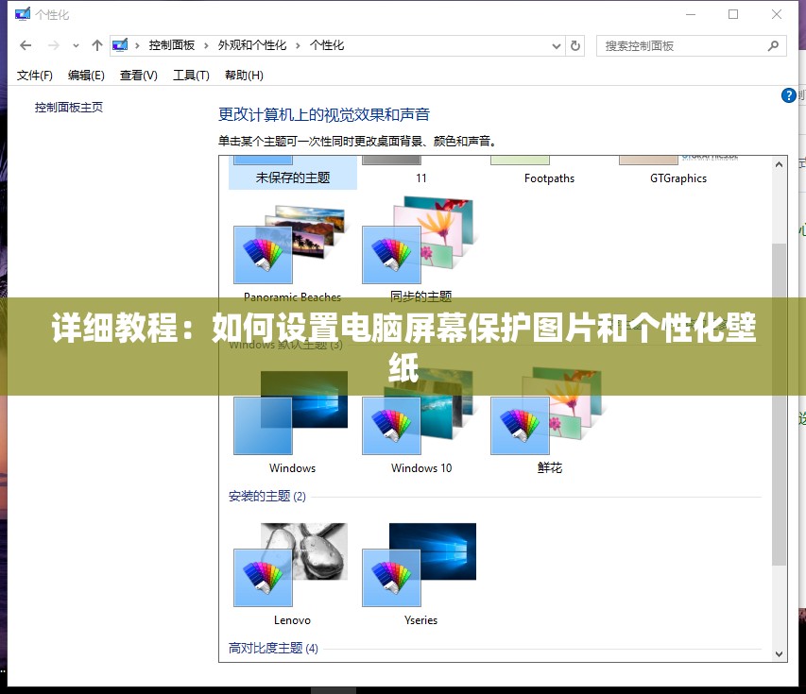Click the 高对比度主题 (4) group header
This screenshot has height=694, width=806.
[273, 649]
